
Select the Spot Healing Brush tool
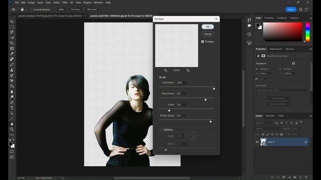12,59
